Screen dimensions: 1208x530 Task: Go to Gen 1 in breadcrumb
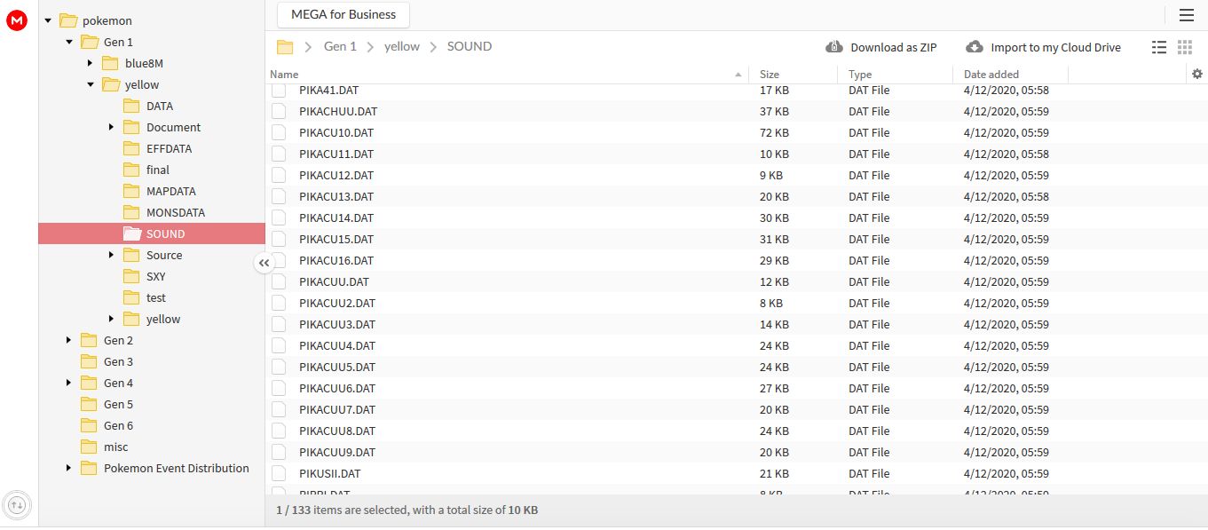tap(340, 46)
